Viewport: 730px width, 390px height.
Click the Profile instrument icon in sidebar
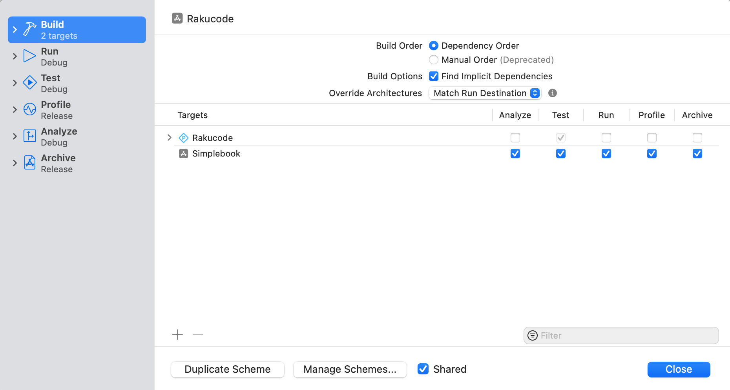[30, 109]
